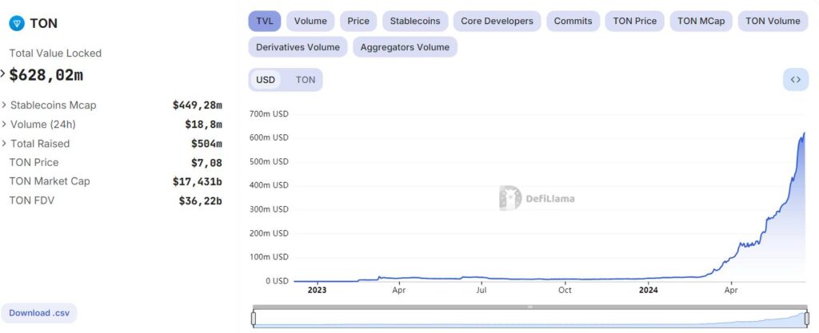This screenshot has height=333, width=819.
Task: Click the $17,431b market cap value
Action: point(198,182)
